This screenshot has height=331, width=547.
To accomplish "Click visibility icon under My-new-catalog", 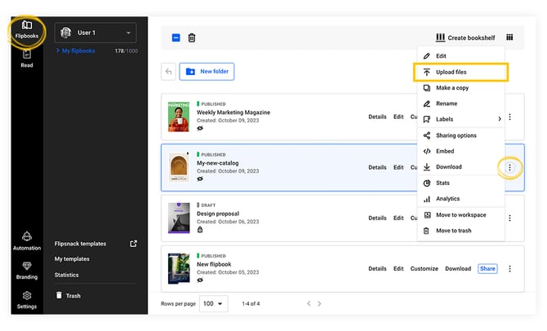I will tap(200, 179).
